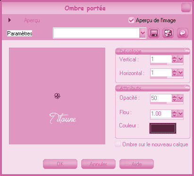
Task: Click the shadow offset crosshair in preview
Action: click(x=57, y=96)
